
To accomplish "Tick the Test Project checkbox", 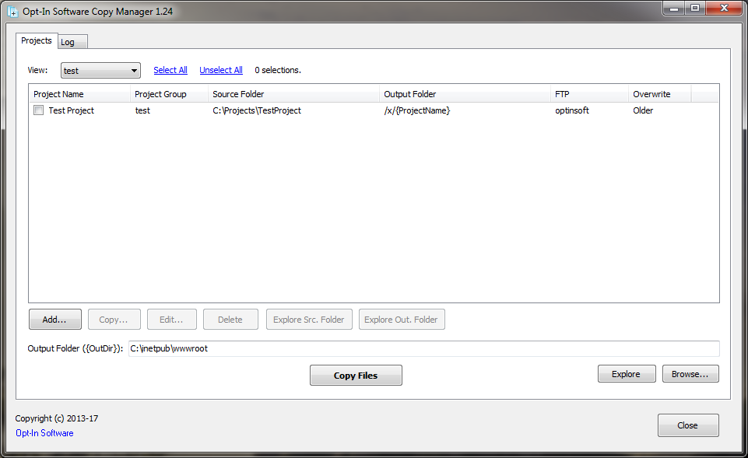I will [38, 110].
